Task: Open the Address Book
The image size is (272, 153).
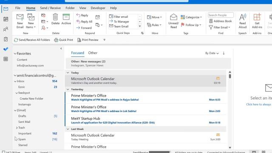Action: 220,21
